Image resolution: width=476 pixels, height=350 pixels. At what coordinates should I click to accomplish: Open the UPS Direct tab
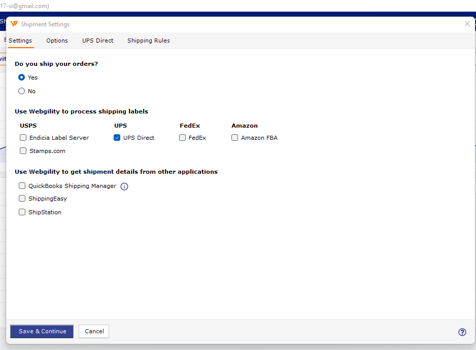[98, 41]
